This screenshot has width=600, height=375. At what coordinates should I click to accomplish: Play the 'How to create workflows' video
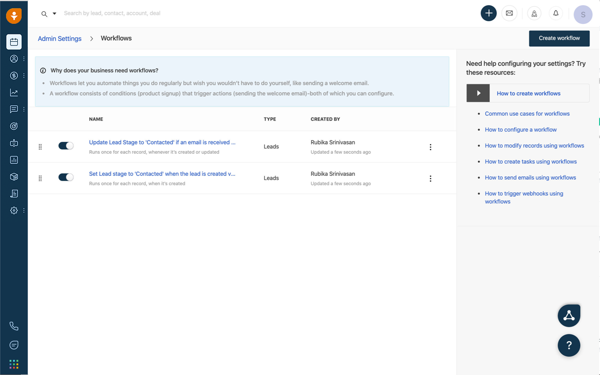[x=478, y=93]
